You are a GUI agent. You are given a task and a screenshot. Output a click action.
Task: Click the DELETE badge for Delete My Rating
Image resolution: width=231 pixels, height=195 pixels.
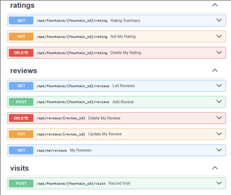pos(21,53)
